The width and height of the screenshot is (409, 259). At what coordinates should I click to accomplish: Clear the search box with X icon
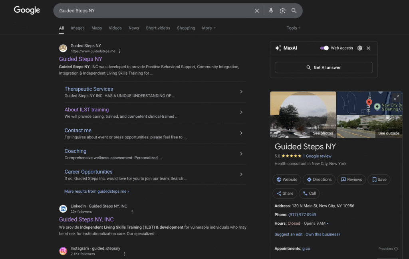pyautogui.click(x=257, y=11)
